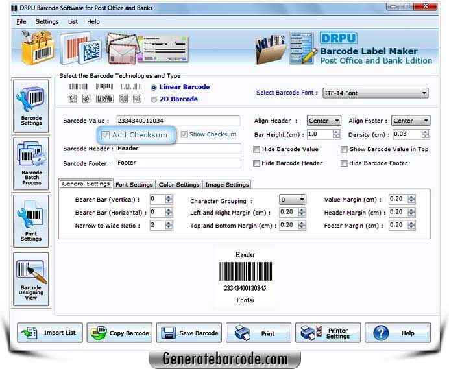Select first 2D barcode sample icon
The image size is (449, 369).
(x=73, y=99)
